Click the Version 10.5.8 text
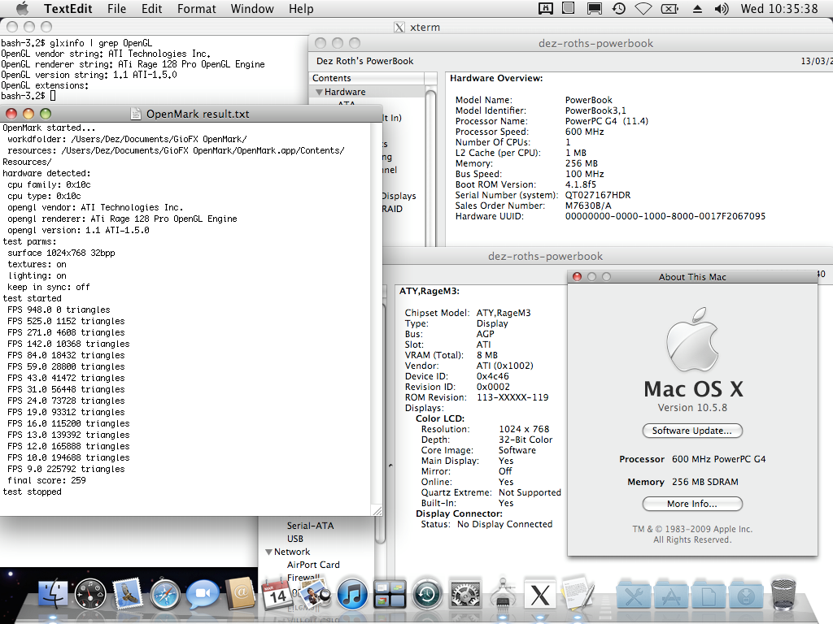The width and height of the screenshot is (833, 624). tap(692, 408)
